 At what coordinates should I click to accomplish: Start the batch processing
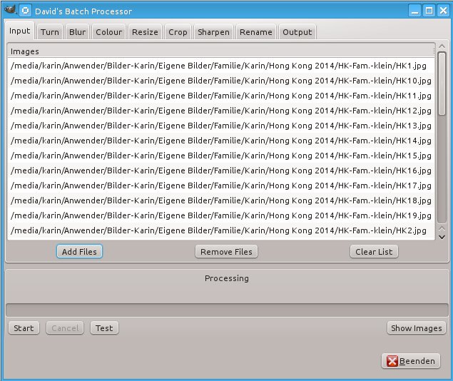pos(24,328)
